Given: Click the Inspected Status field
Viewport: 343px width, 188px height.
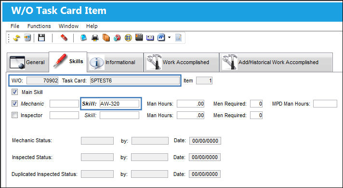Looking at the screenshot, I should pos(97,157).
